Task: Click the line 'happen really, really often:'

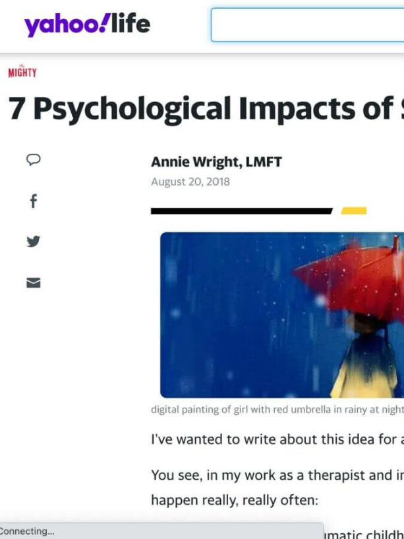Action: tap(235, 501)
